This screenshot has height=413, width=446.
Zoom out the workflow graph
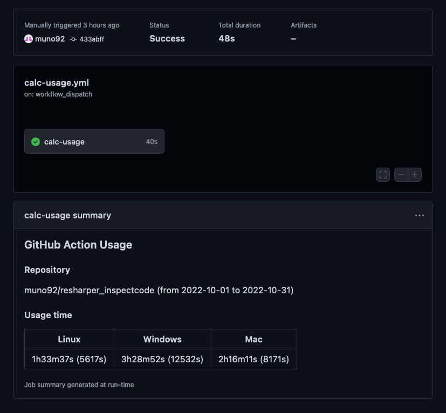tap(401, 175)
